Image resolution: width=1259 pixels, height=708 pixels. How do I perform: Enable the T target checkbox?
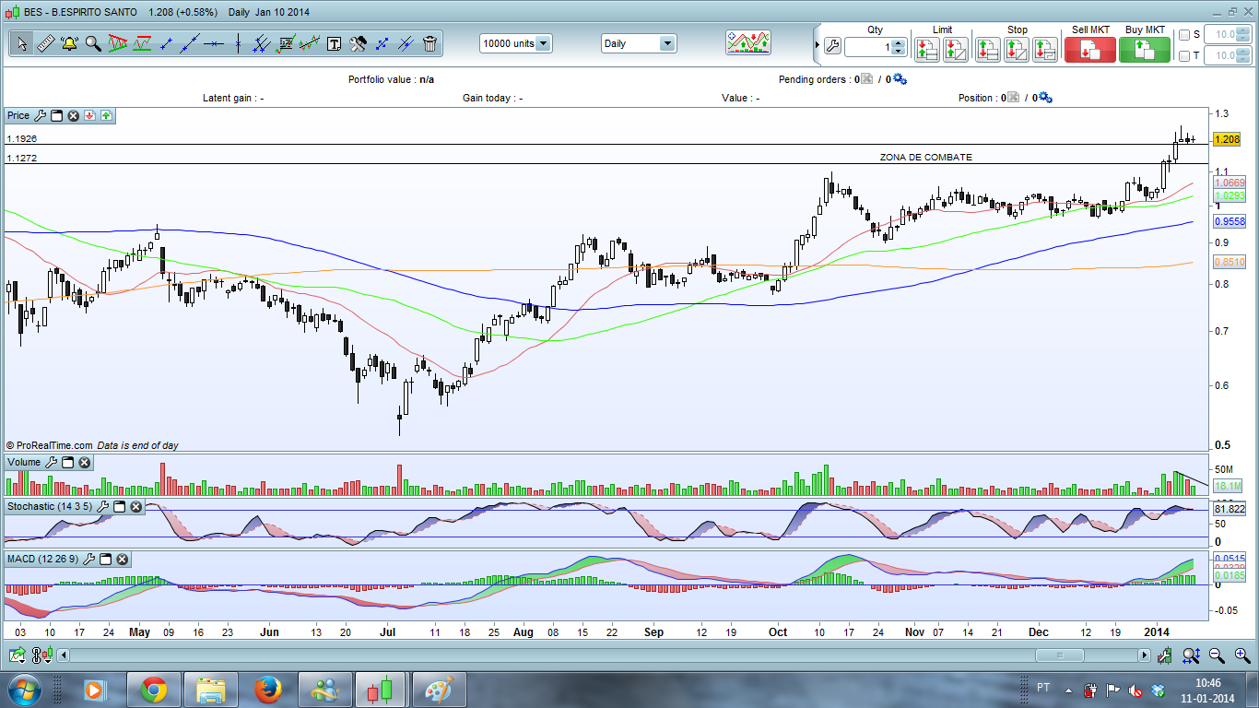coord(1184,56)
